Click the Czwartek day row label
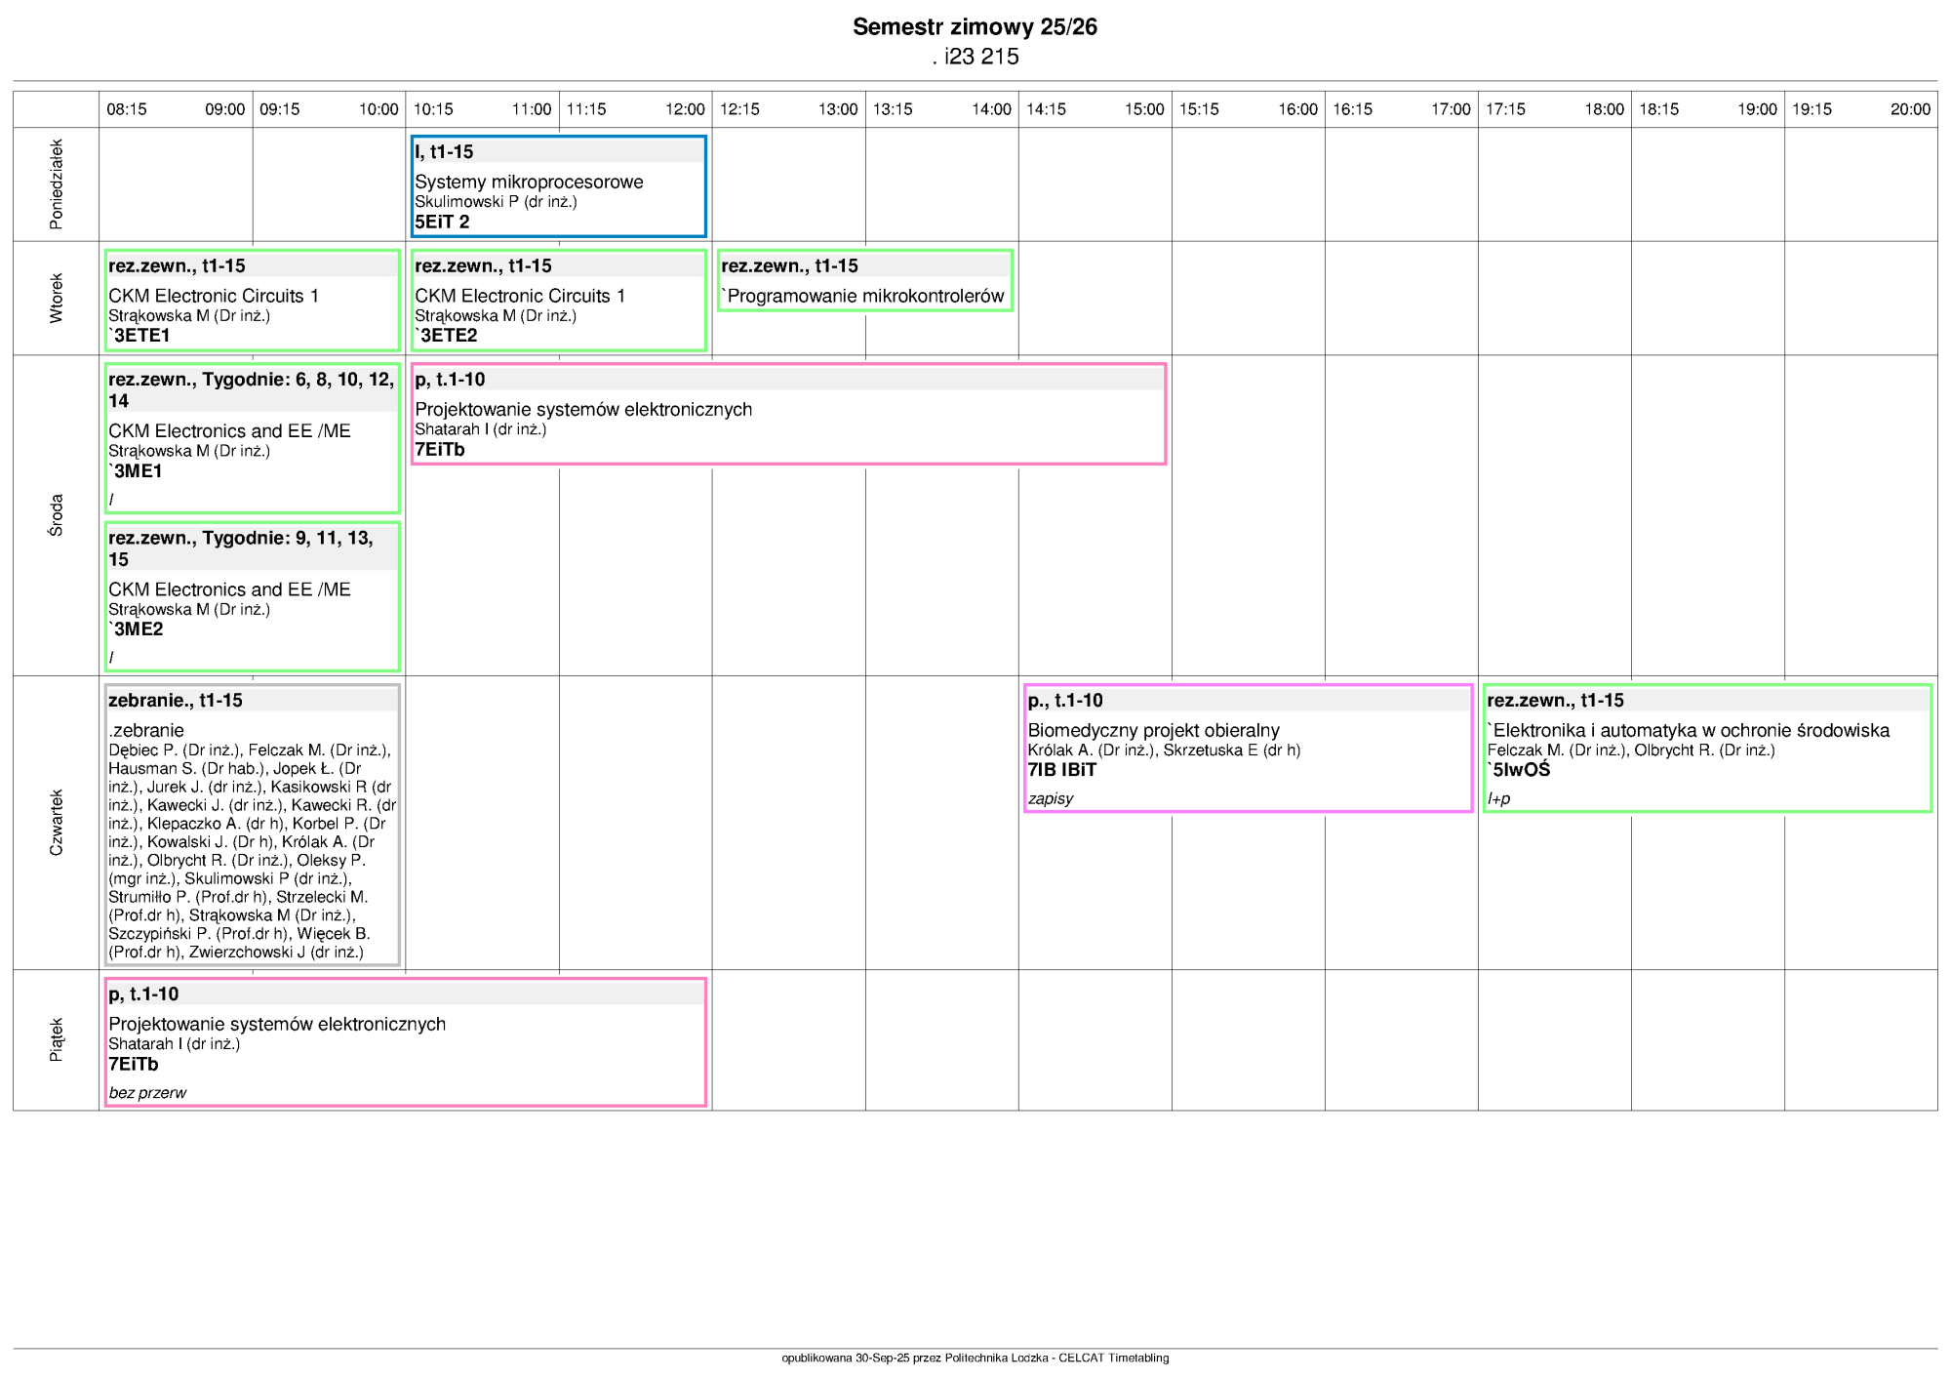1951x1379 pixels. pyautogui.click(x=56, y=823)
